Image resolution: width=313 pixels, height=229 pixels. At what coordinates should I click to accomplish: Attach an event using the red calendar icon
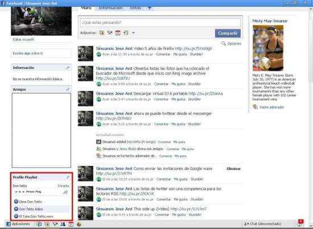(x=118, y=33)
